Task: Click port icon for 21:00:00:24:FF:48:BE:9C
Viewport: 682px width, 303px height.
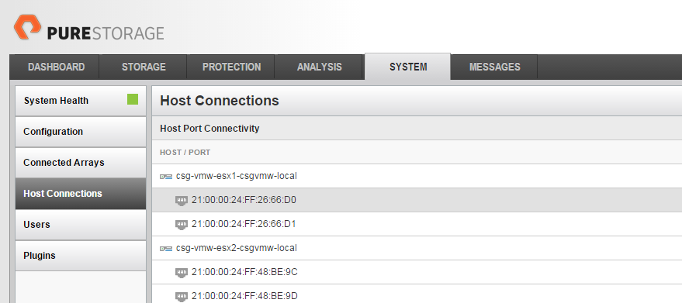Action: [182, 273]
